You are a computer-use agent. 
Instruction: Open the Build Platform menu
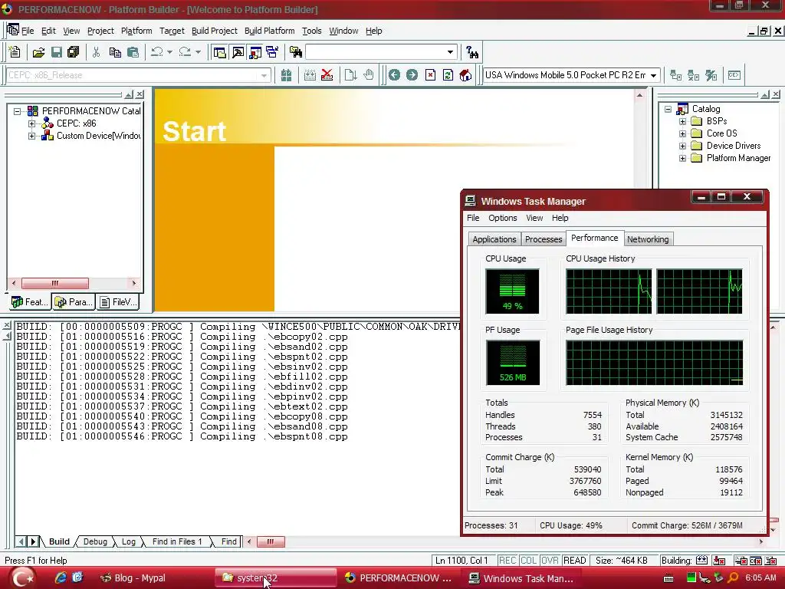click(269, 31)
